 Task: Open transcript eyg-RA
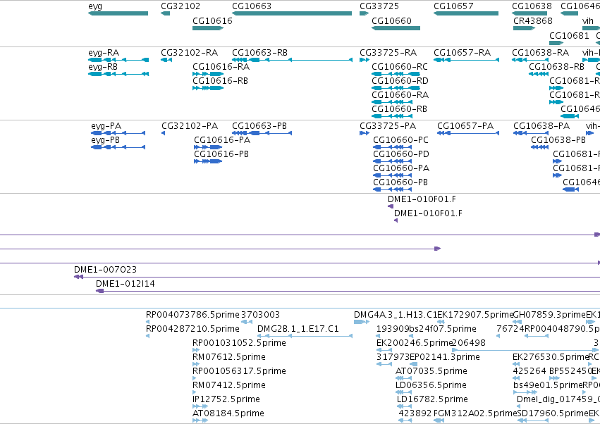[x=104, y=53]
